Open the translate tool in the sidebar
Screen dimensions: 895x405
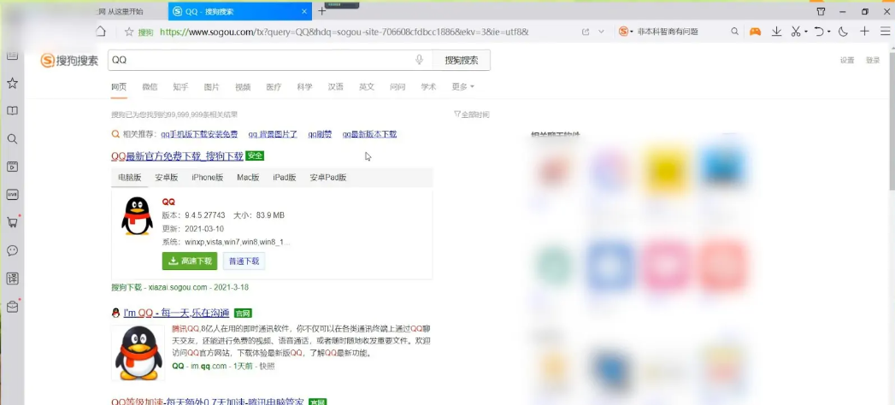coord(12,279)
